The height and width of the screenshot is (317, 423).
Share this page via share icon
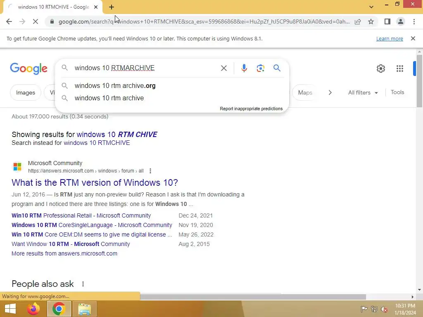358,21
